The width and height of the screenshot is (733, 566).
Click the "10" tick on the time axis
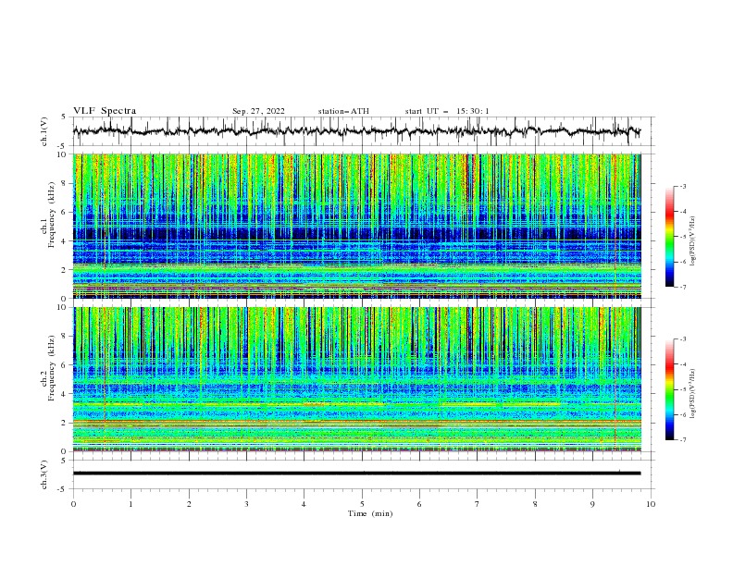[x=651, y=504]
